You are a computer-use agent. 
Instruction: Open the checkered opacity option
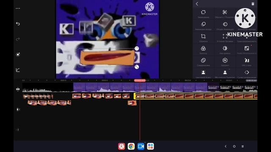click(246, 50)
